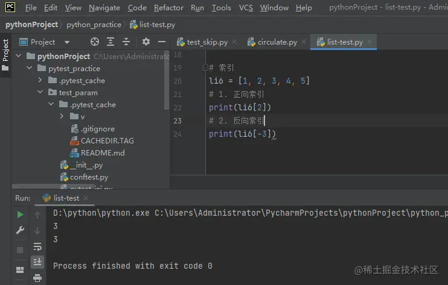The height and width of the screenshot is (285, 448).
Task: Click the print(li6[2]) code line
Action: [x=240, y=107]
